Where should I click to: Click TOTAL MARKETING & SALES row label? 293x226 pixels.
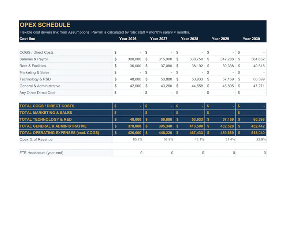click(x=46, y=113)
